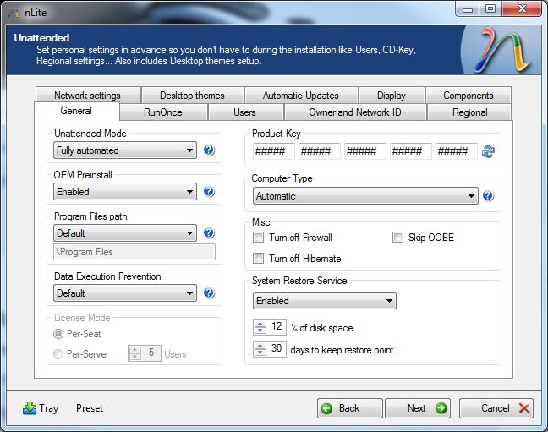Click the Next button
The width and height of the screenshot is (548, 432).
pos(418,408)
